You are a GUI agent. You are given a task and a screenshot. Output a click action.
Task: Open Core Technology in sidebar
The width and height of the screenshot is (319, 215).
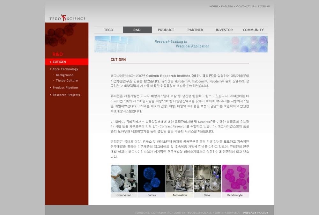[x=65, y=69]
